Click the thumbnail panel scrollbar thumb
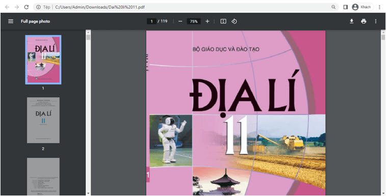The height and width of the screenshot is (196, 386). coord(88,37)
